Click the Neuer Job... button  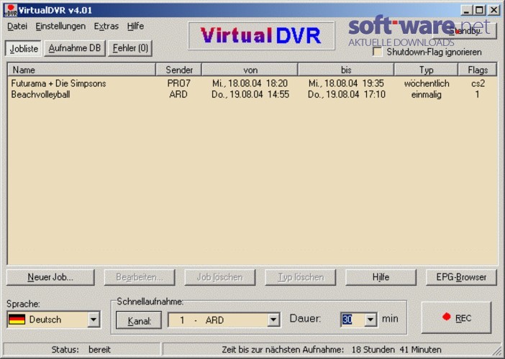(x=50, y=277)
